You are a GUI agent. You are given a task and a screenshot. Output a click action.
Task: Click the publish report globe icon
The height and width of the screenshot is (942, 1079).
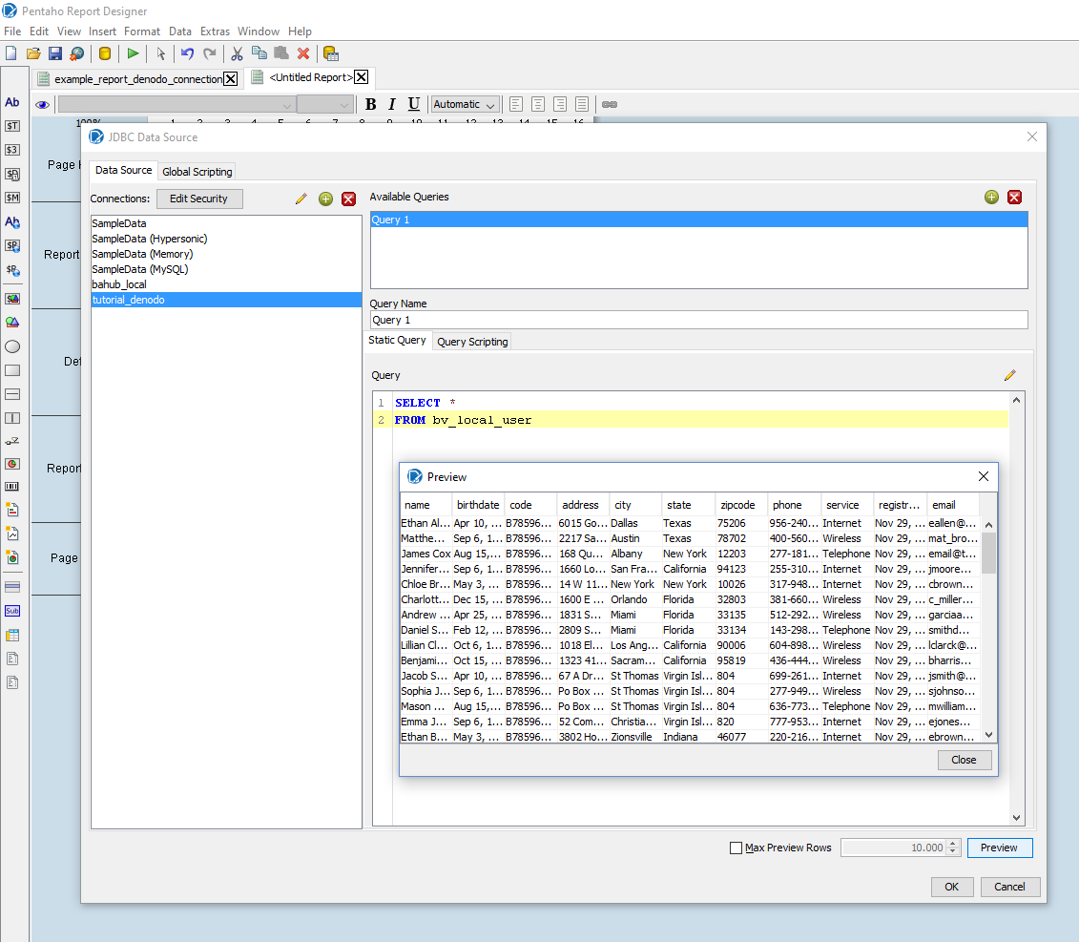point(77,53)
